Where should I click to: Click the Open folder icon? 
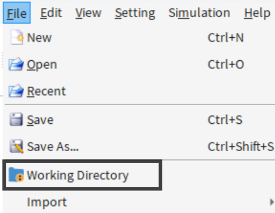tap(16, 65)
